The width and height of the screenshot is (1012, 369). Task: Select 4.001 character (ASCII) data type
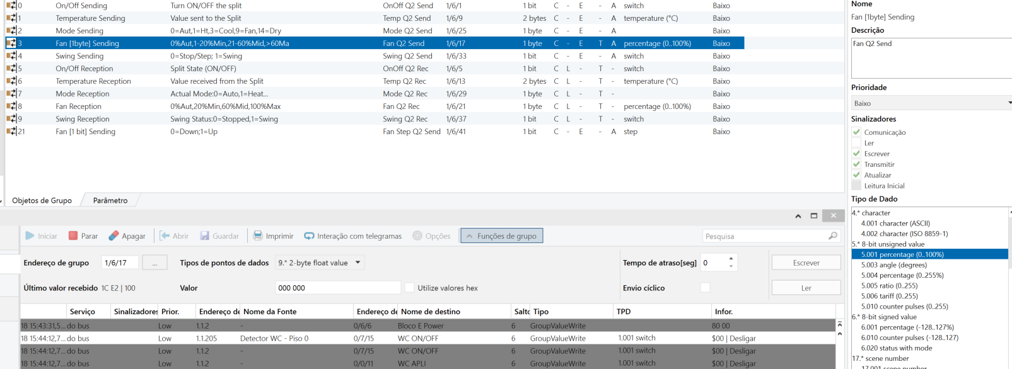(x=895, y=223)
